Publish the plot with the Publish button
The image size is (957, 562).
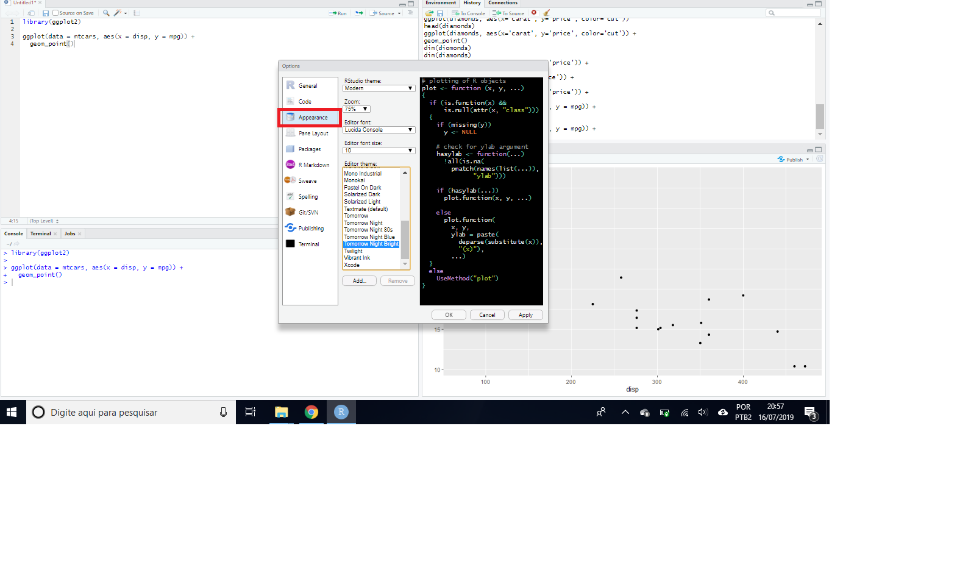pos(791,160)
